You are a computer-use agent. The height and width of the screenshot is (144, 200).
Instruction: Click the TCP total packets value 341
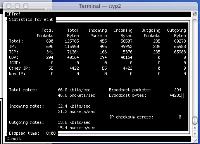click(50, 52)
